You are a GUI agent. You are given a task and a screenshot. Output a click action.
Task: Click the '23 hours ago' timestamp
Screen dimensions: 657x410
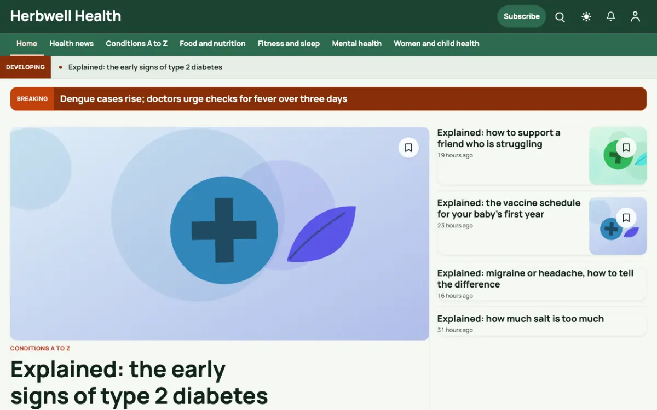(x=455, y=226)
